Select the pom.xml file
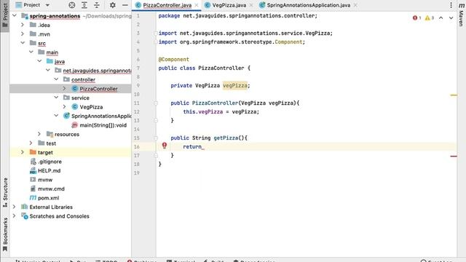The image size is (466, 262). click(48, 198)
